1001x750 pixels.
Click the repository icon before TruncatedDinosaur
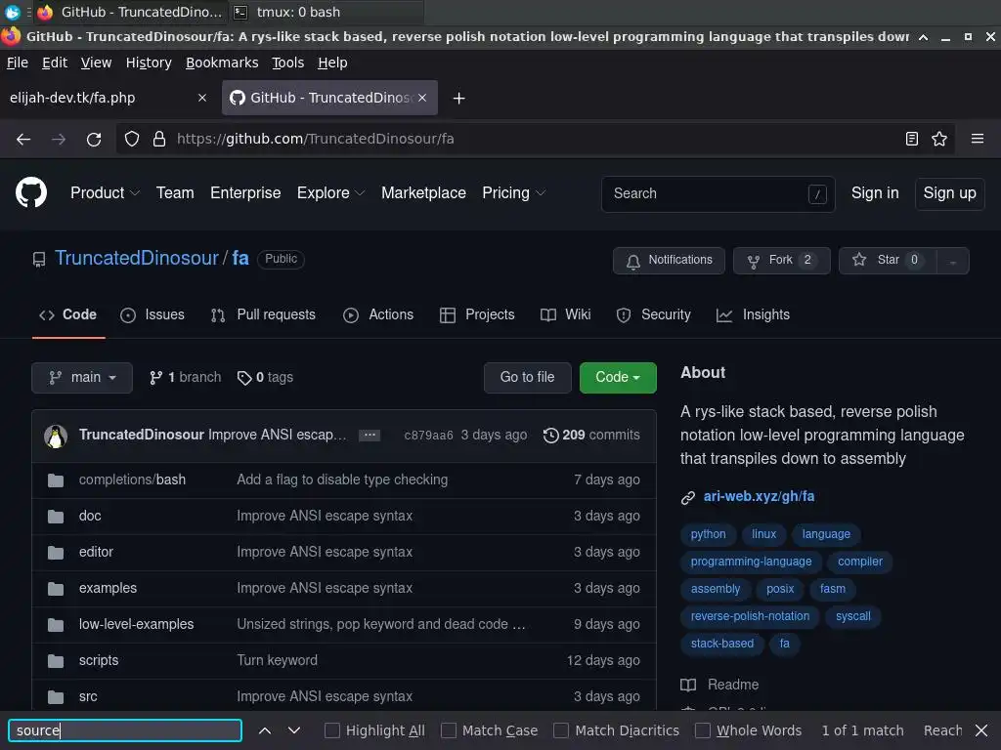(39, 259)
